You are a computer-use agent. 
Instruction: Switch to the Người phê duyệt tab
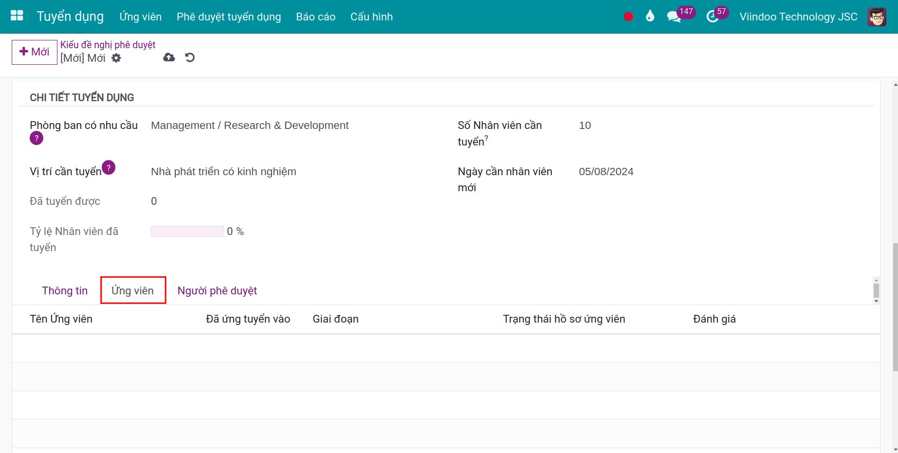coord(217,290)
